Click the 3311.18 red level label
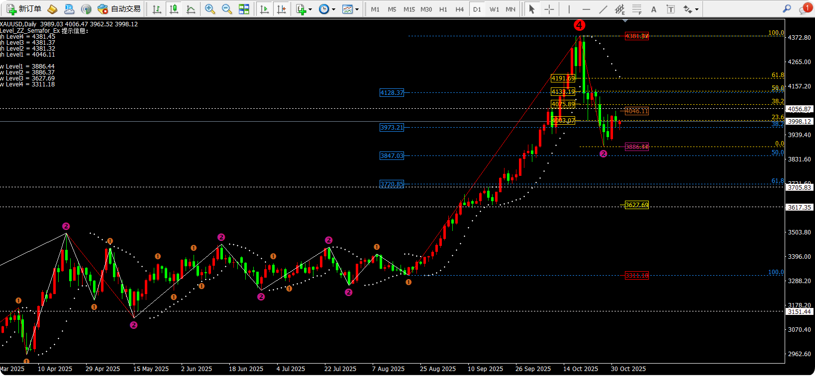Image resolution: width=815 pixels, height=376 pixels. tap(637, 276)
